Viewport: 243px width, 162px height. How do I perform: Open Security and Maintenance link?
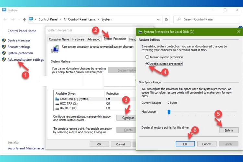point(26,148)
